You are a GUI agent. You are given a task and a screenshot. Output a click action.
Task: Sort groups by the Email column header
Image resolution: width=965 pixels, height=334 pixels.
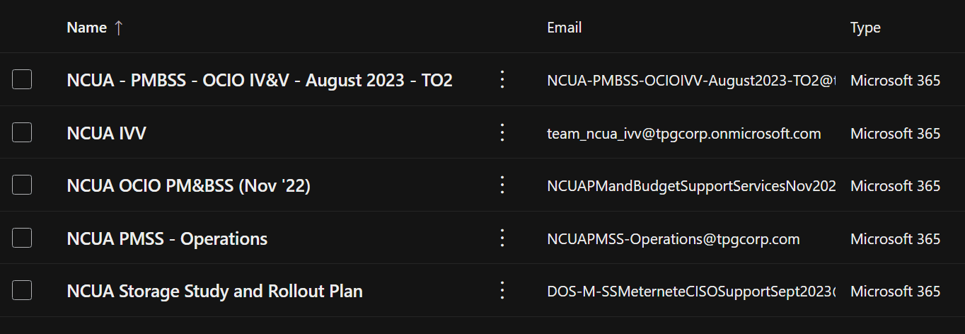point(565,28)
